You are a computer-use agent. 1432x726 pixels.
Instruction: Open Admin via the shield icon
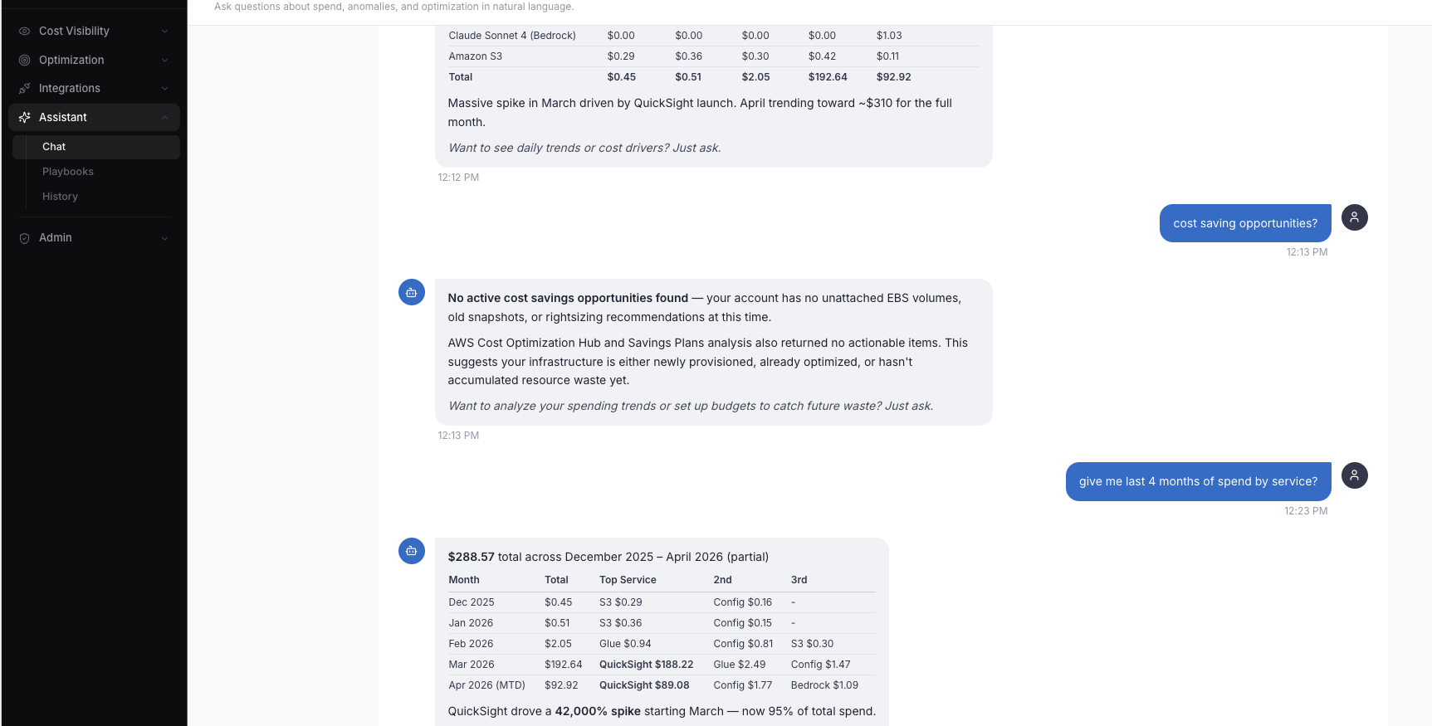click(x=23, y=237)
